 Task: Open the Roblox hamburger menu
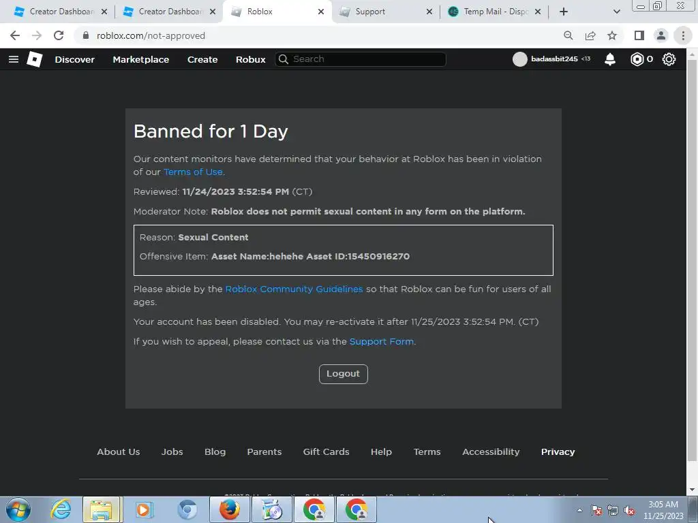[x=14, y=59]
